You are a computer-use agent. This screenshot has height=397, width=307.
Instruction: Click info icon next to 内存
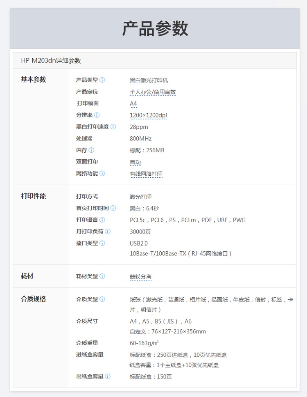(x=91, y=150)
